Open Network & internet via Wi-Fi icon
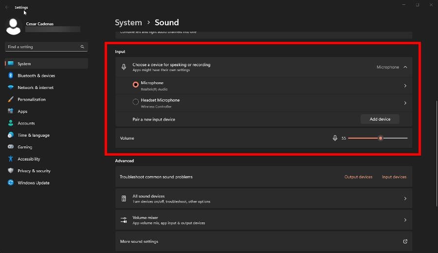 click(x=11, y=87)
